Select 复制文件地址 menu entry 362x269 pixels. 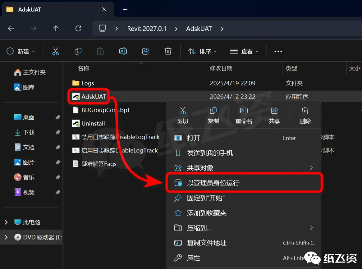pyautogui.click(x=244, y=243)
